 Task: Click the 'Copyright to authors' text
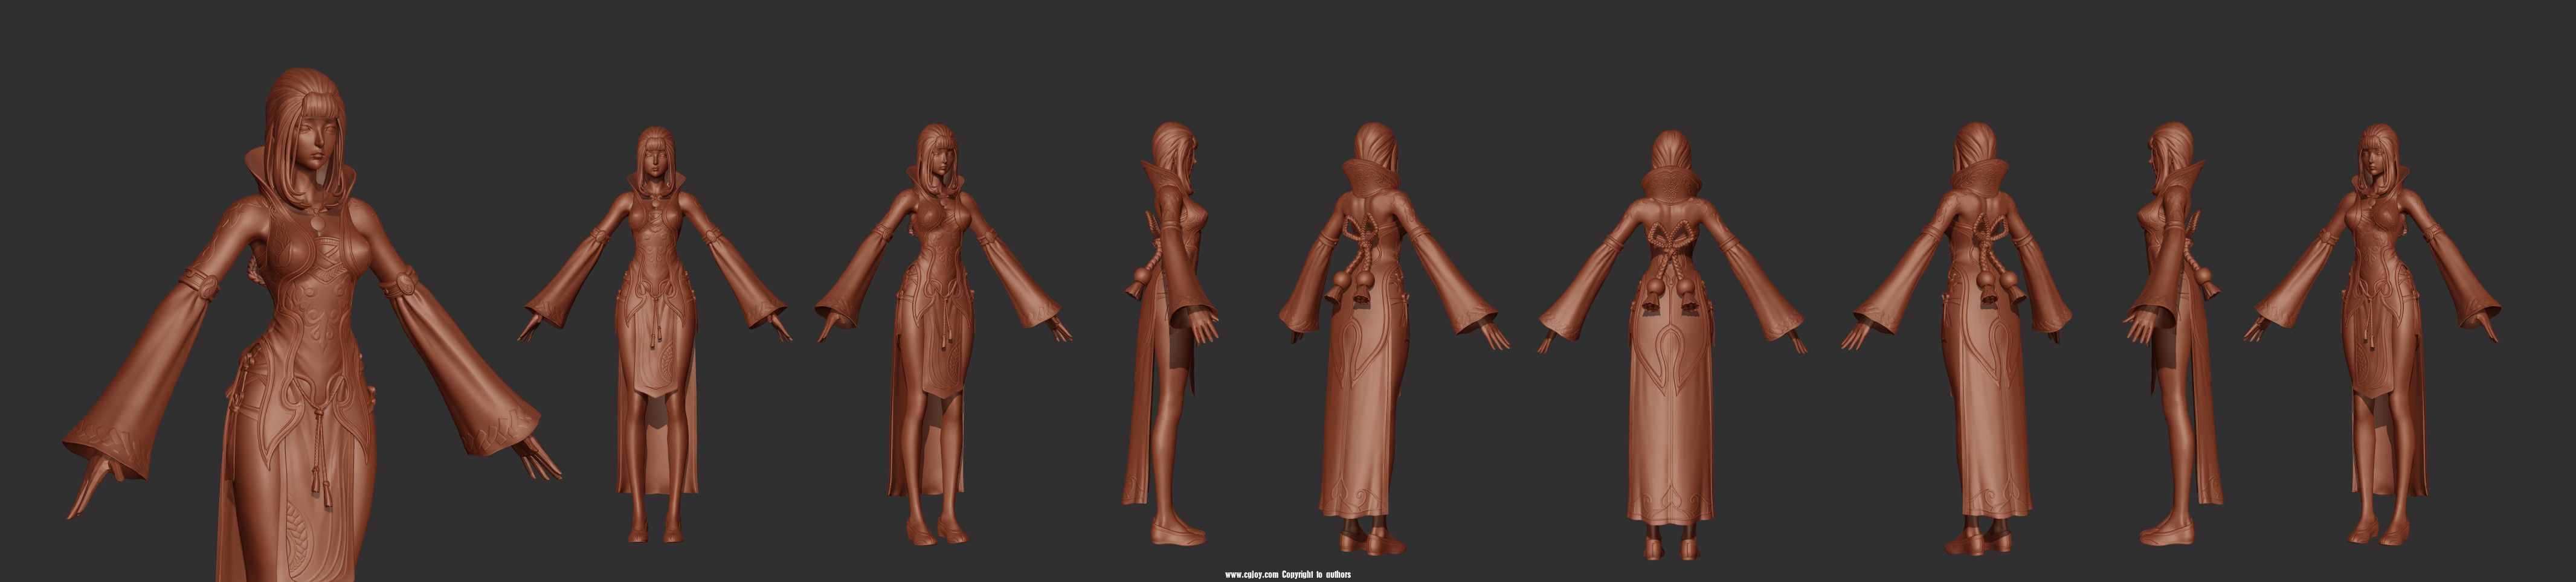[1316, 575]
